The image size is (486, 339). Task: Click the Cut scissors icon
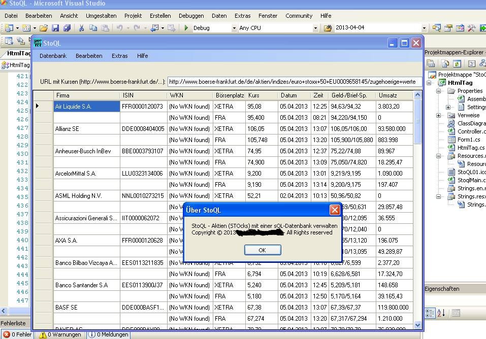click(x=81, y=28)
